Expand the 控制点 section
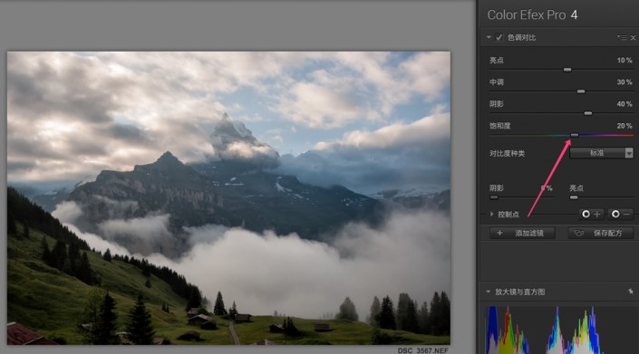The image size is (639, 354). click(491, 214)
